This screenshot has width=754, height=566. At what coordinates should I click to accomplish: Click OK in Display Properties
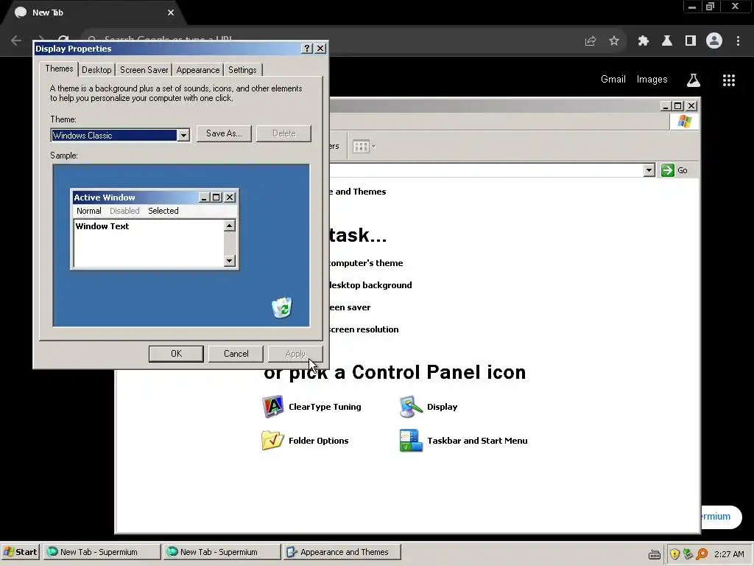pyautogui.click(x=176, y=354)
